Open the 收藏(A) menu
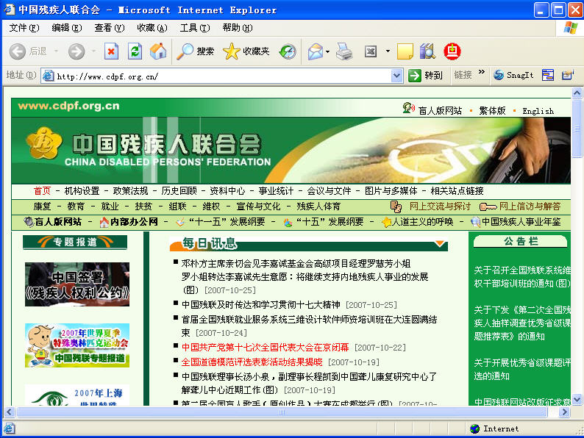This screenshot has width=584, height=438. point(152,28)
